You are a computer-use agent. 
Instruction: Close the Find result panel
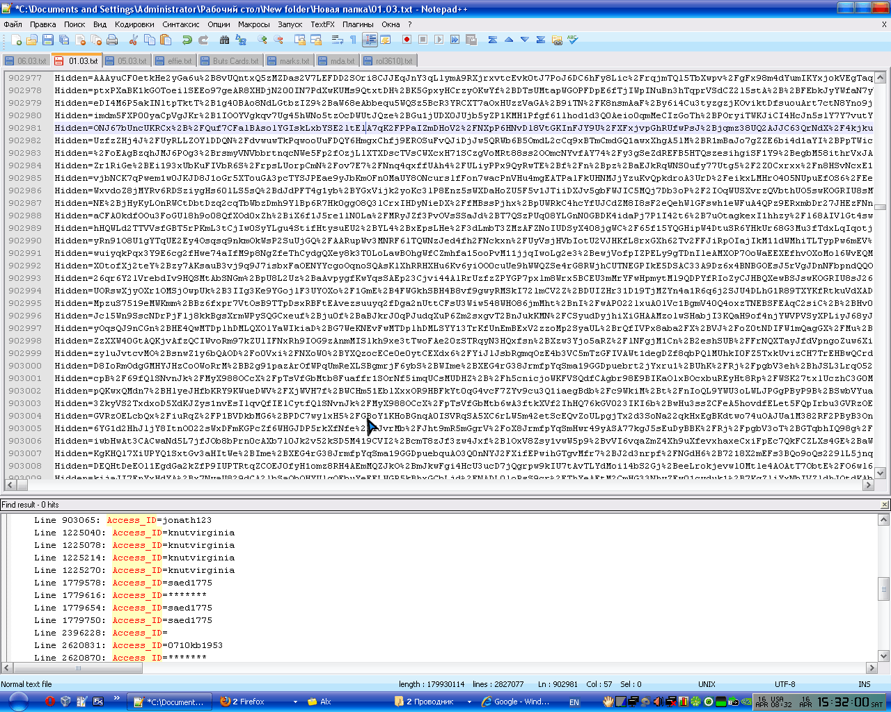pos(885,505)
